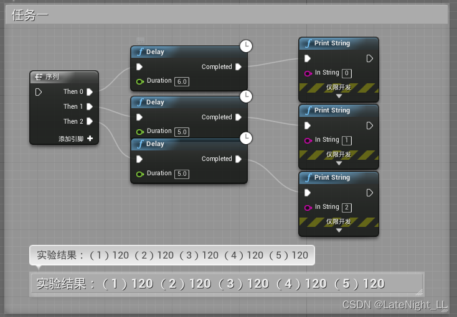Click the In String field containing 1
This screenshot has height=317, width=457.
pyautogui.click(x=347, y=140)
